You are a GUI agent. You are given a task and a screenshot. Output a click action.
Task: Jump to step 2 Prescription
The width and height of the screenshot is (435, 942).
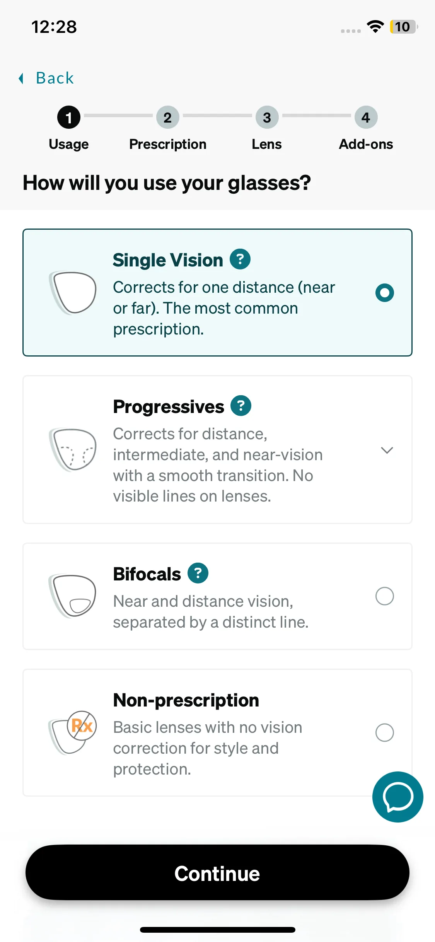coord(167,118)
